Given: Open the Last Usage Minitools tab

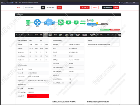Looking at the screenshot, I should tap(85, 35).
